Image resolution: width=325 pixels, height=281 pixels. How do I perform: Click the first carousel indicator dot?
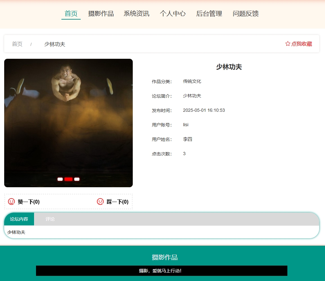60,179
